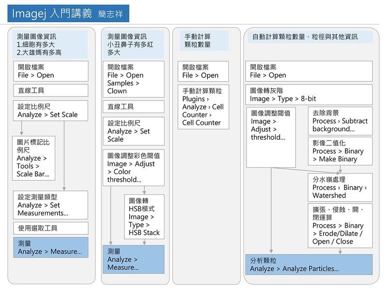Click "File > Open" box in the 手動計算顆粒數量 column
This screenshot has height=290, width=387.
(203, 71)
